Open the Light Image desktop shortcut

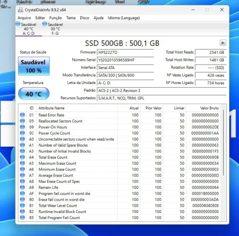coord(96,2)
